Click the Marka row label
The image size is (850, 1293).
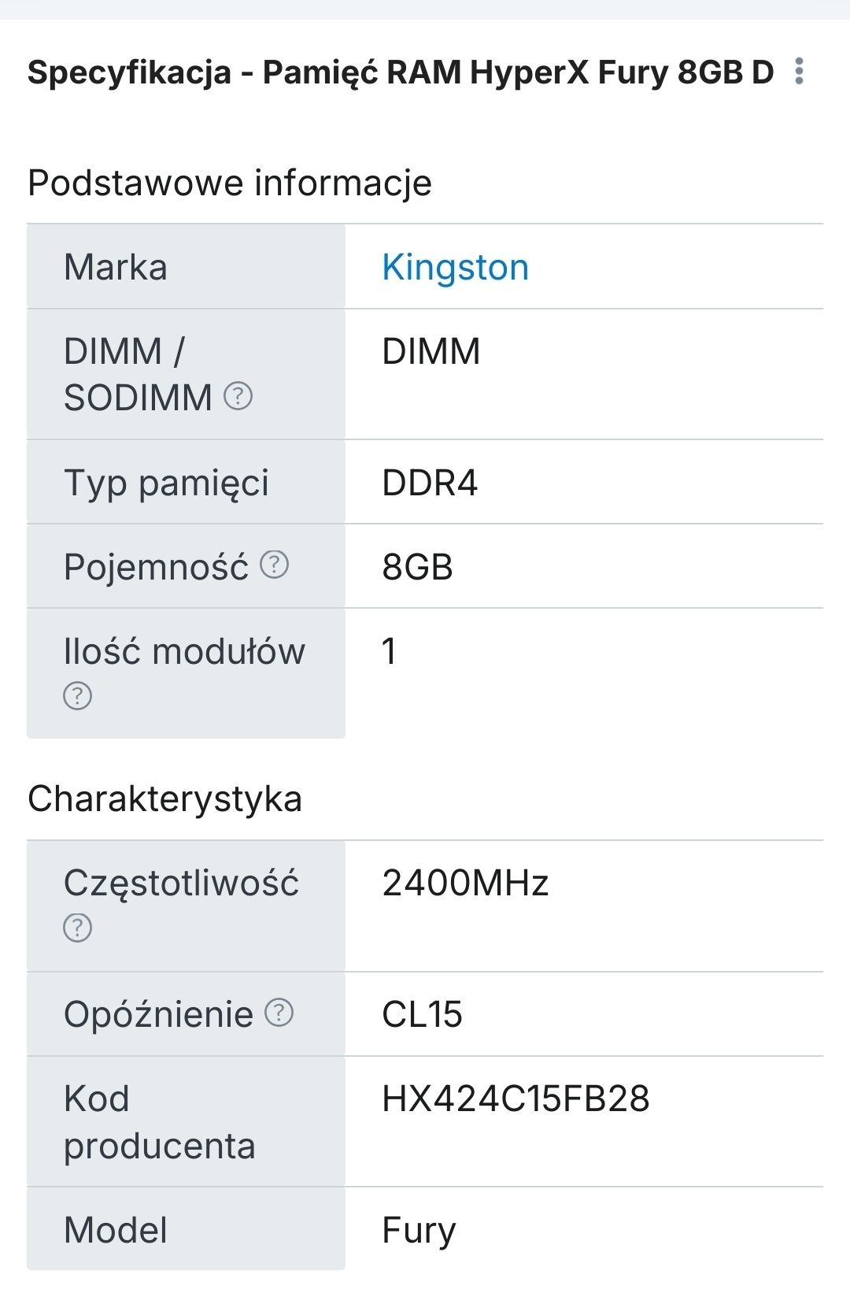(x=116, y=267)
